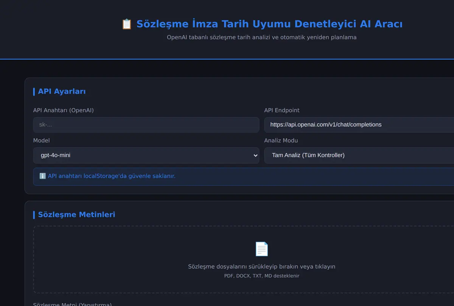
Task: Click the 'Model' label
Action: click(42, 140)
